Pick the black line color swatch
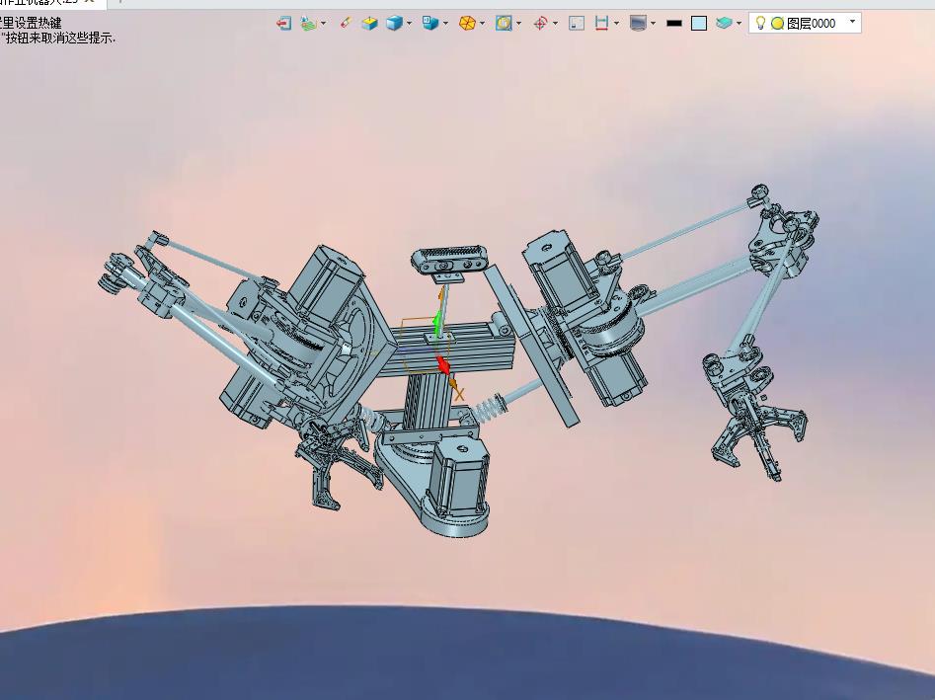 pyautogui.click(x=674, y=24)
